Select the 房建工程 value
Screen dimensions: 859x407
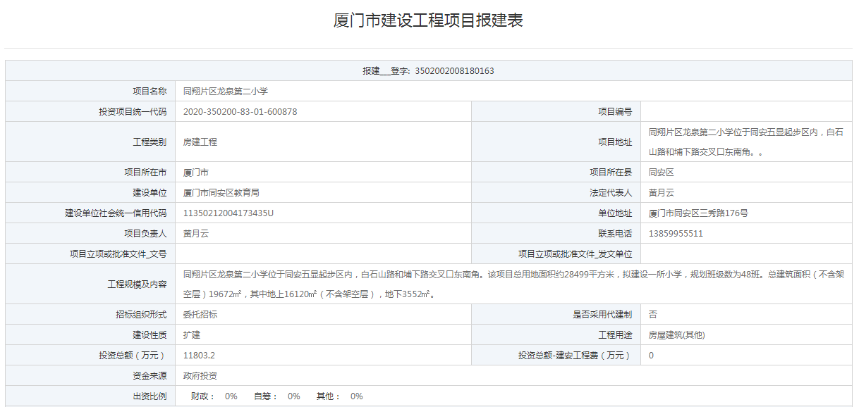coord(200,142)
